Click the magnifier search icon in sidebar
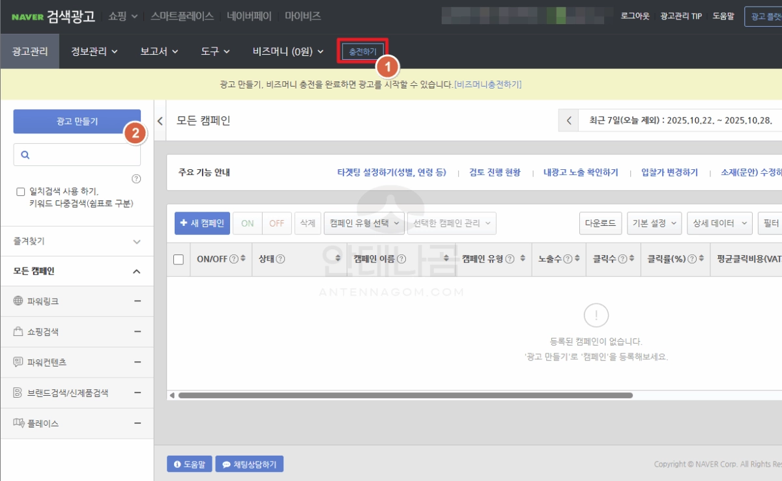This screenshot has height=481, width=782. [25, 154]
